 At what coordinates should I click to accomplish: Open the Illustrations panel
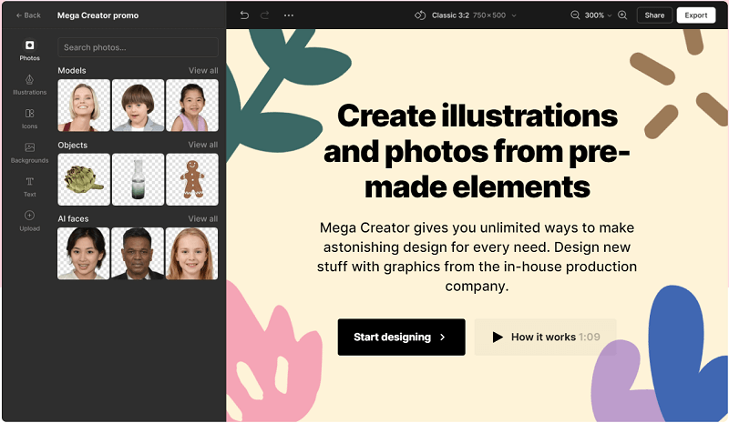(29, 84)
